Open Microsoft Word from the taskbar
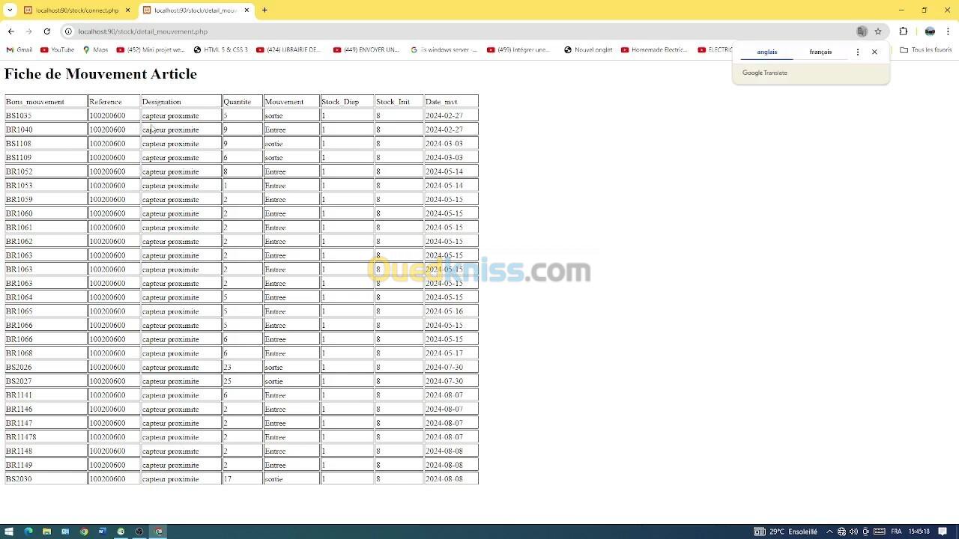Screen dimensions: 959x539 (x=102, y=532)
